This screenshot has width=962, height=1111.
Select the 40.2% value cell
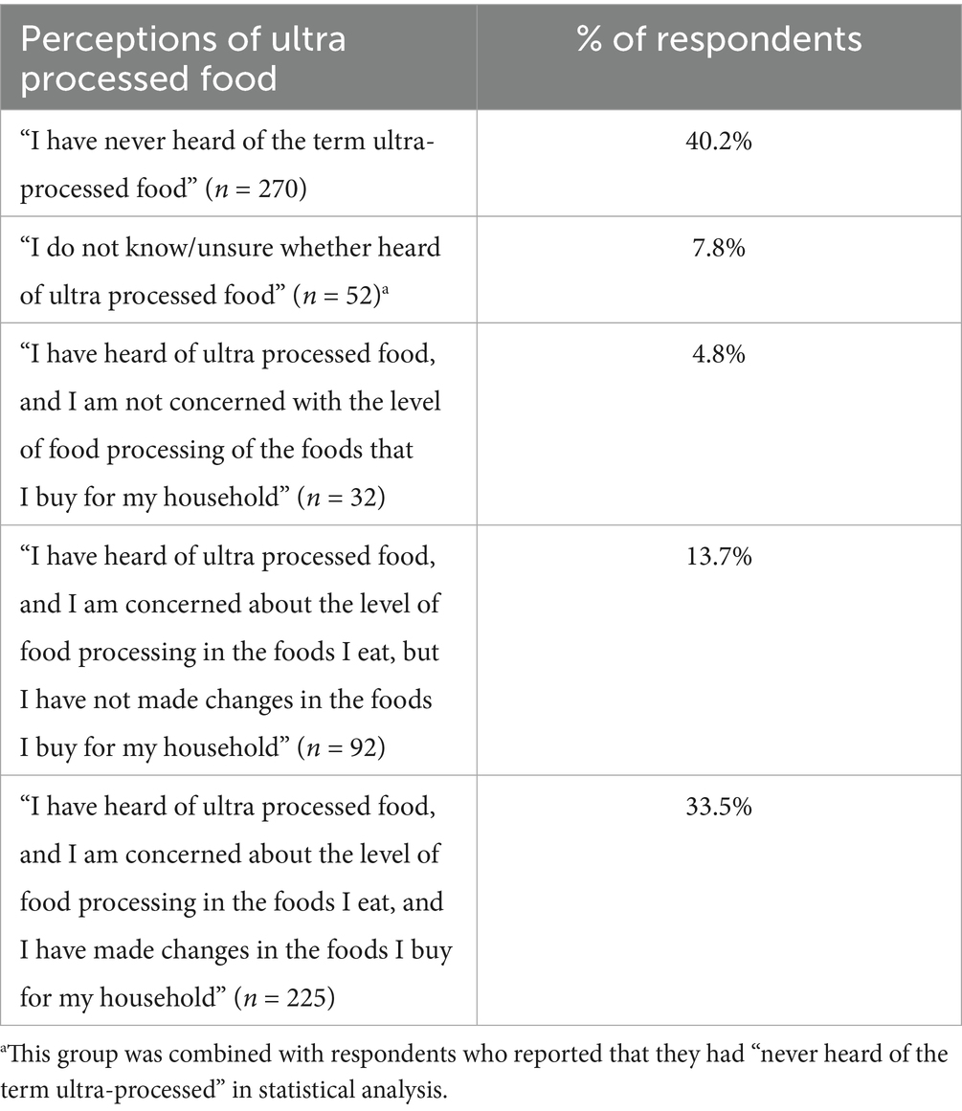(x=718, y=145)
